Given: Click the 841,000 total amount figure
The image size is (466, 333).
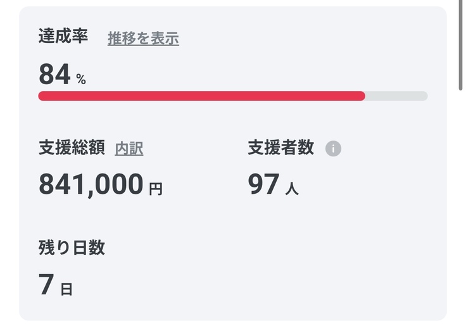Looking at the screenshot, I should [91, 184].
